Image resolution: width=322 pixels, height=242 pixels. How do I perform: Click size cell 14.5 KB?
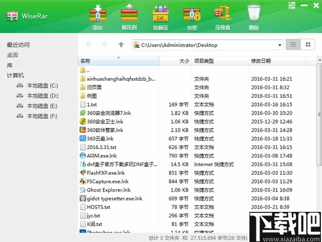pos(180,165)
